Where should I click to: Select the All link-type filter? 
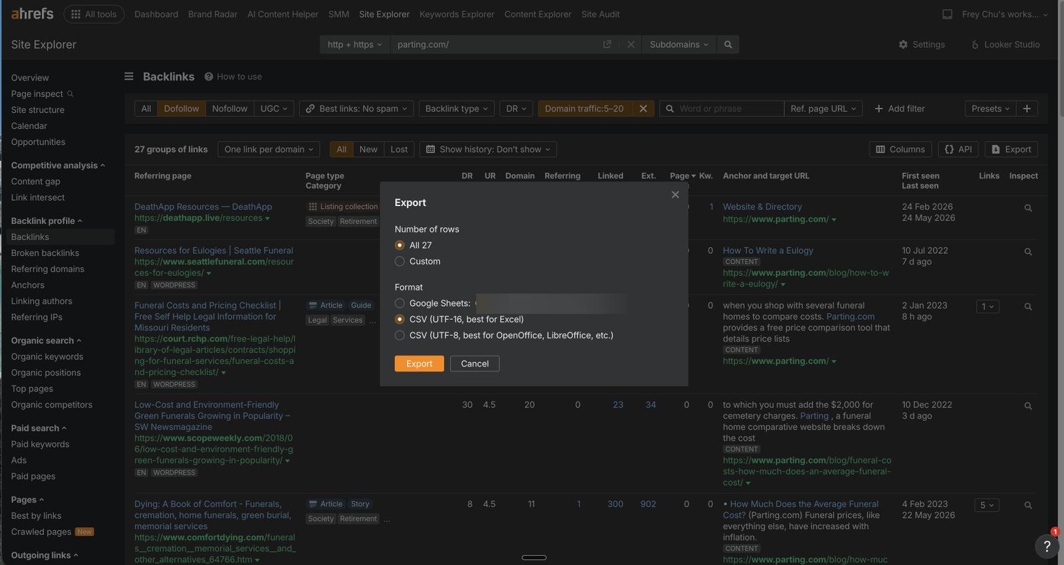click(146, 108)
